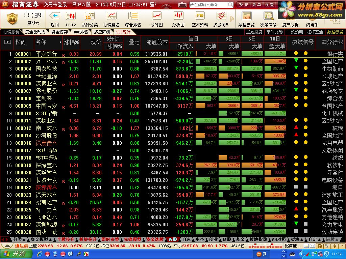Open 决策信号 magnifier icon
The width and height of the screenshot is (346, 259).
268,16
